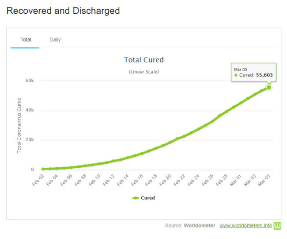Switch to the Total tab
The width and height of the screenshot is (287, 239).
[26, 39]
